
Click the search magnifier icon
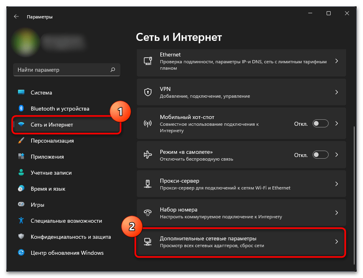tap(113, 70)
